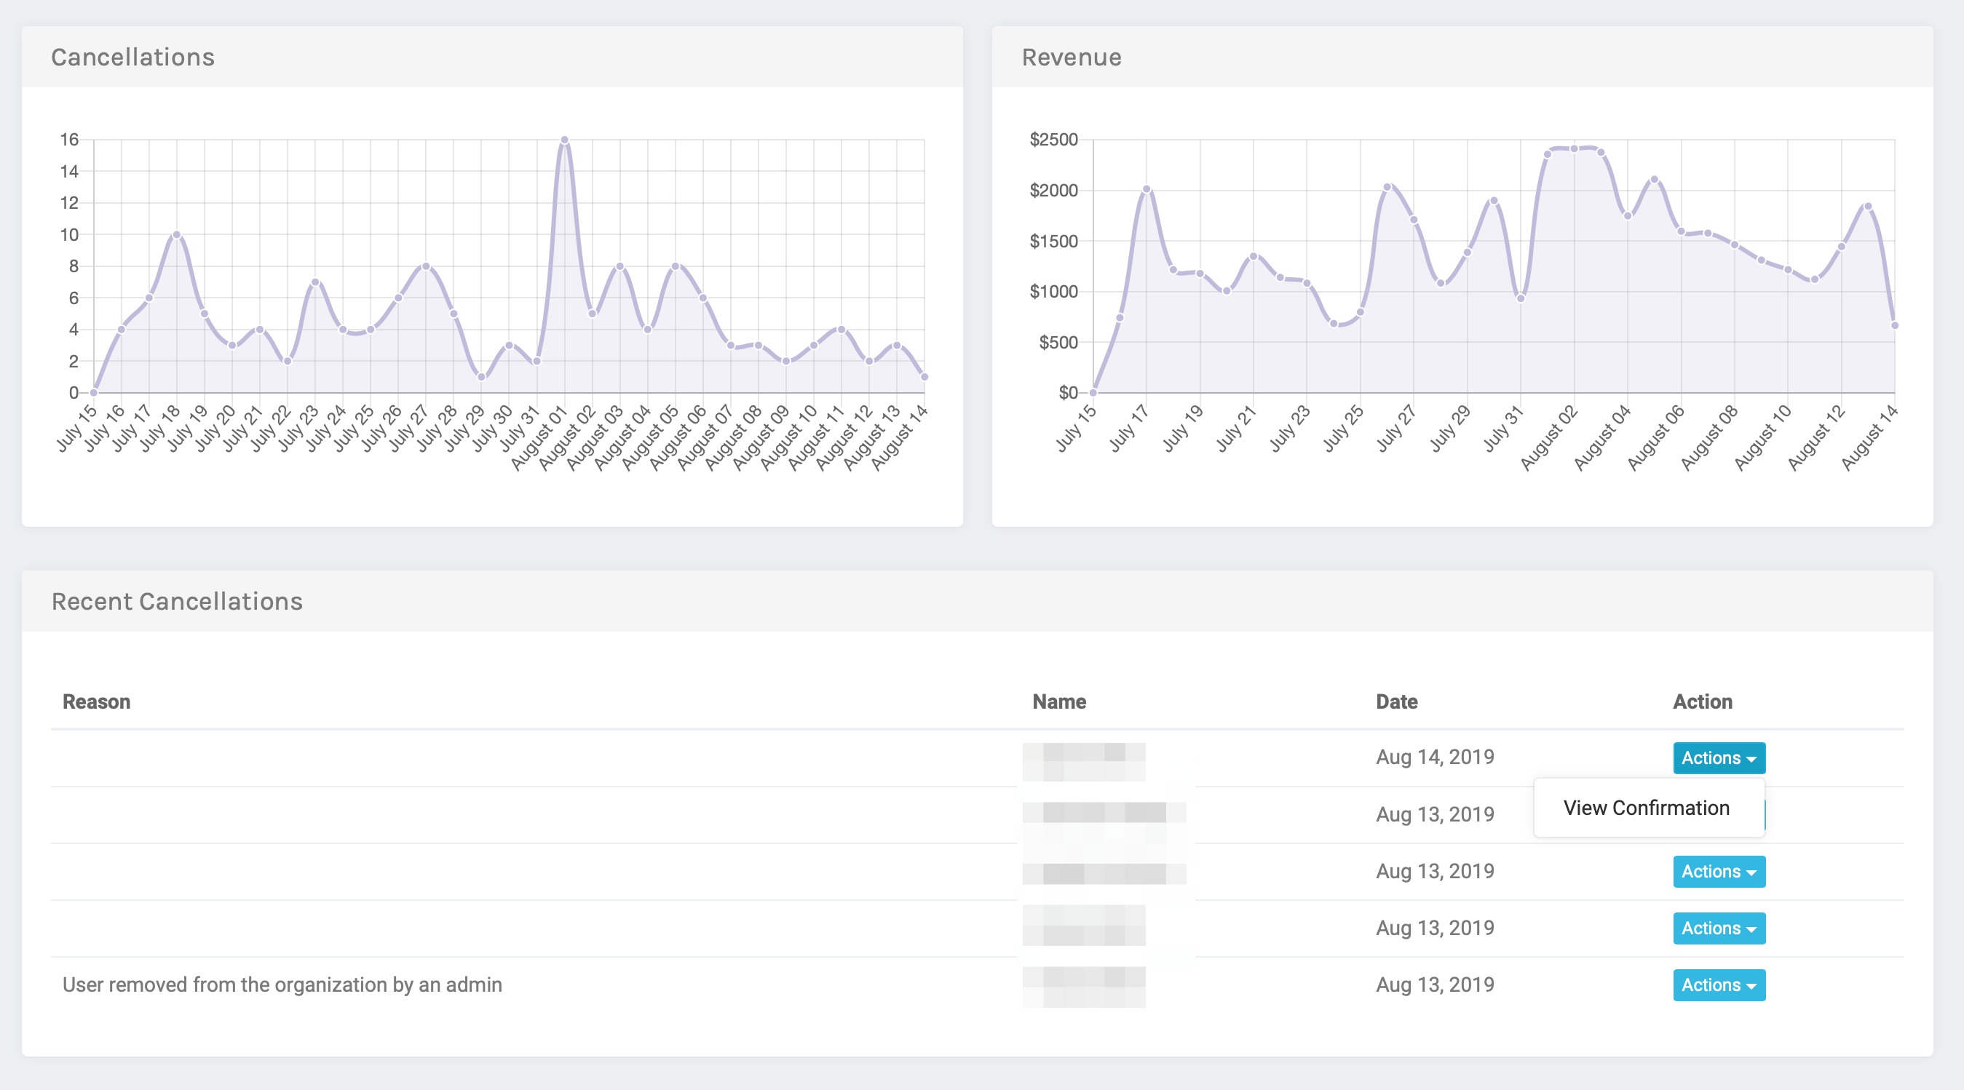Screen dimensions: 1964x1090
Task: Click the July 17 peak in Revenue chart
Action: [1146, 189]
